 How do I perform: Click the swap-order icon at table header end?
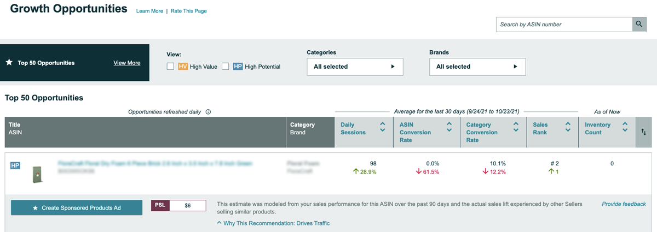click(x=644, y=132)
